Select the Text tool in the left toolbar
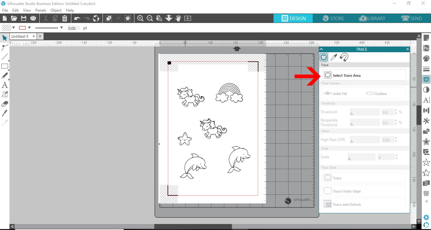Image resolution: width=431 pixels, height=230 pixels. tap(5, 85)
